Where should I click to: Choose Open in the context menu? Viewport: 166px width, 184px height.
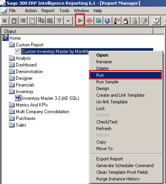coord(125,55)
